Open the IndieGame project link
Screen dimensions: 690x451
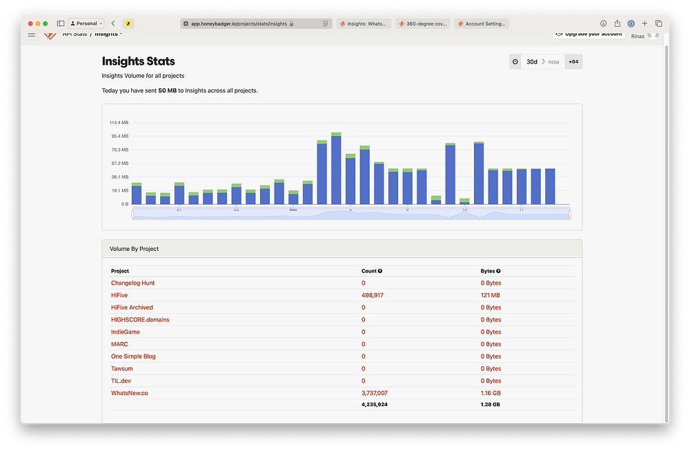coord(126,332)
